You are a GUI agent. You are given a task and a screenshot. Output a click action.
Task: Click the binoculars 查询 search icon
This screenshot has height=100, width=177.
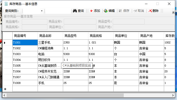[75, 11]
